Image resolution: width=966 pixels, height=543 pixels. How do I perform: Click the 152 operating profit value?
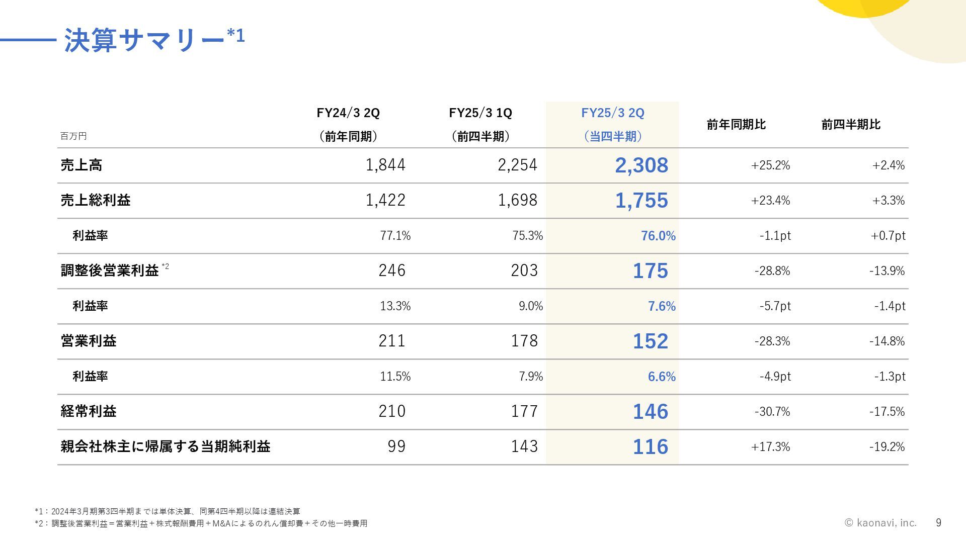(650, 341)
